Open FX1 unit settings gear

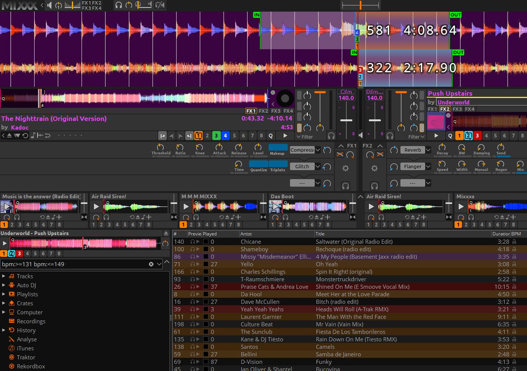click(x=345, y=168)
